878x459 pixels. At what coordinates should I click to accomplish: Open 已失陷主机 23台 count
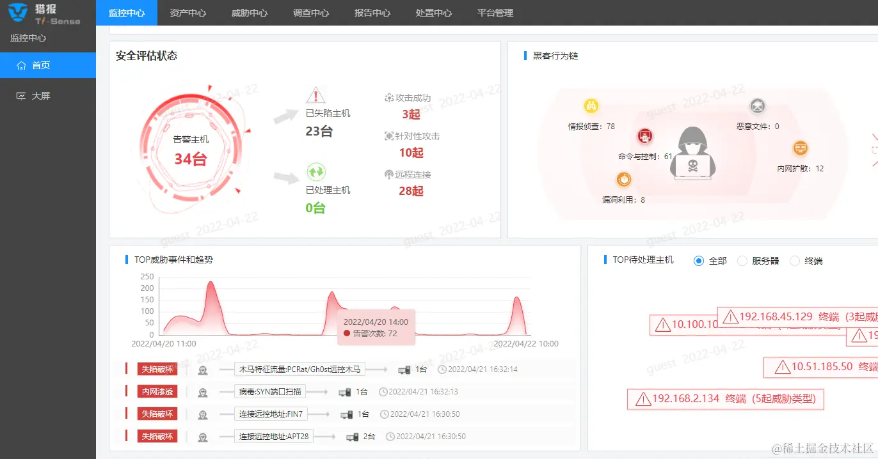point(319,132)
